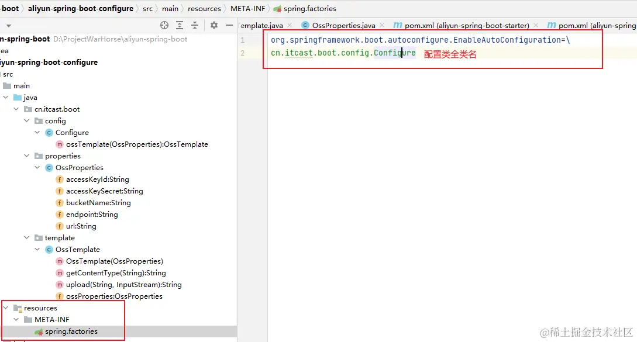This screenshot has width=637, height=342.
Task: Collapse the resources folder node
Action: click(x=6, y=308)
